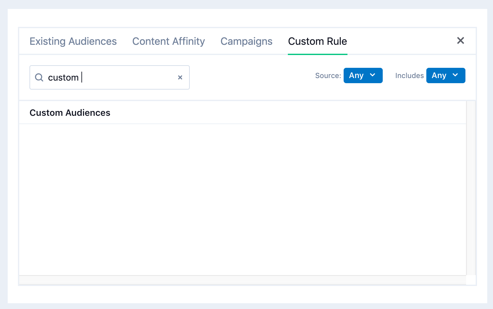Viewport: 493px width, 309px height.
Task: Click the empty results area under Custom Audiences
Action: pos(242,199)
